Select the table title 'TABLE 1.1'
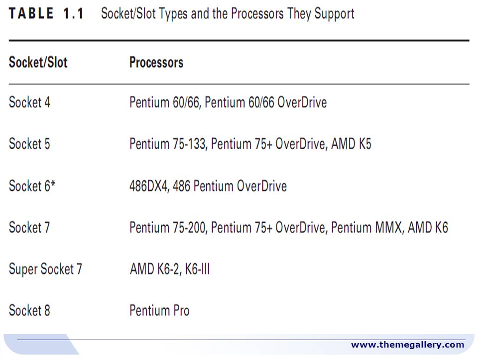This screenshot has height=358, width=478. 46,13
